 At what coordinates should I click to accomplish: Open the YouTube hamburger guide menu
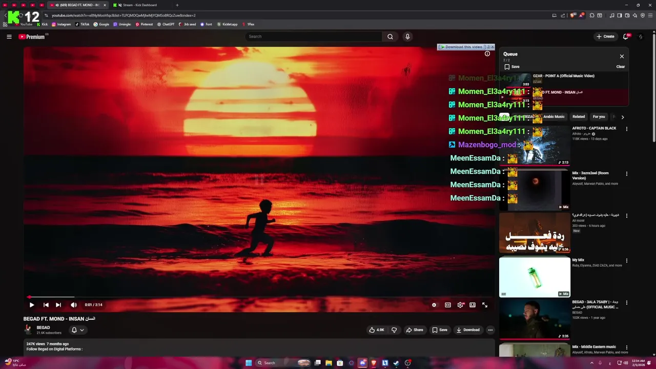(9, 36)
